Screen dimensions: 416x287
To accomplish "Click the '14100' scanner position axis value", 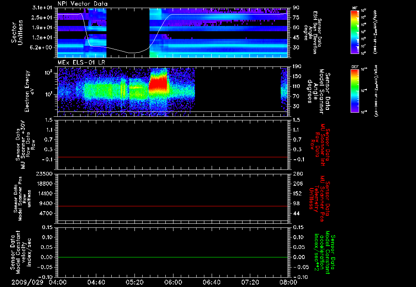I will (44, 193).
